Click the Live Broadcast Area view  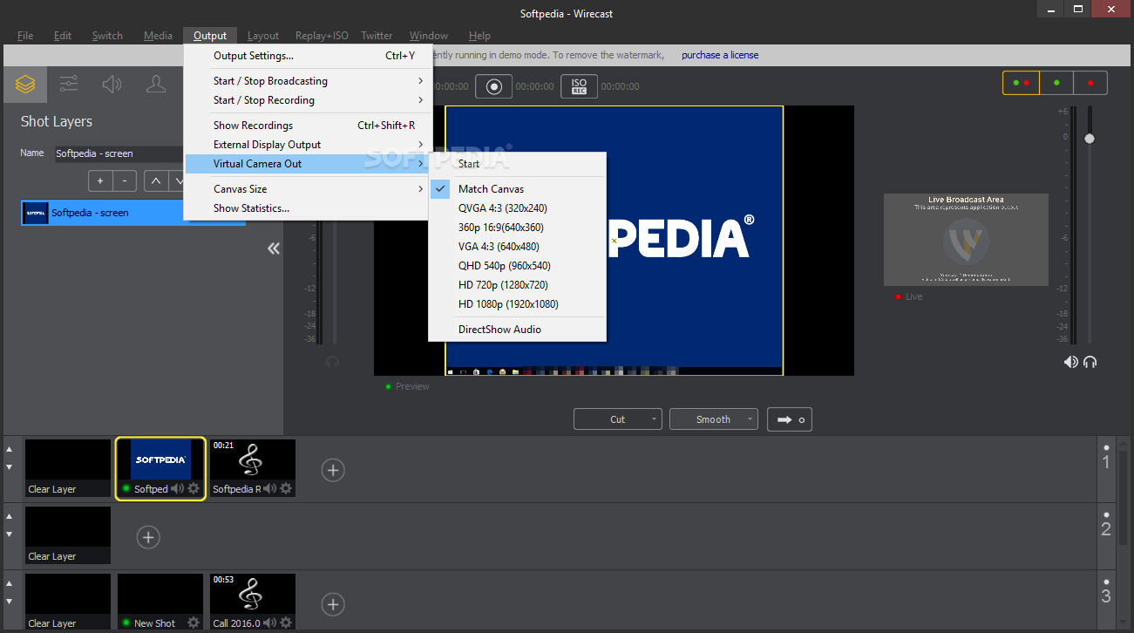click(x=966, y=240)
